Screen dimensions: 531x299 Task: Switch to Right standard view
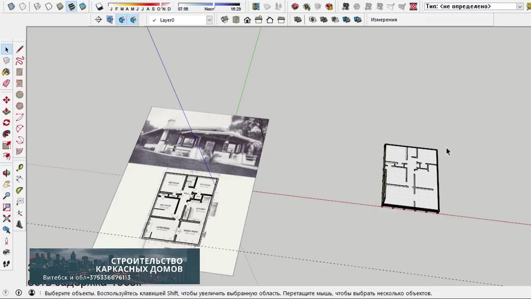[258, 20]
